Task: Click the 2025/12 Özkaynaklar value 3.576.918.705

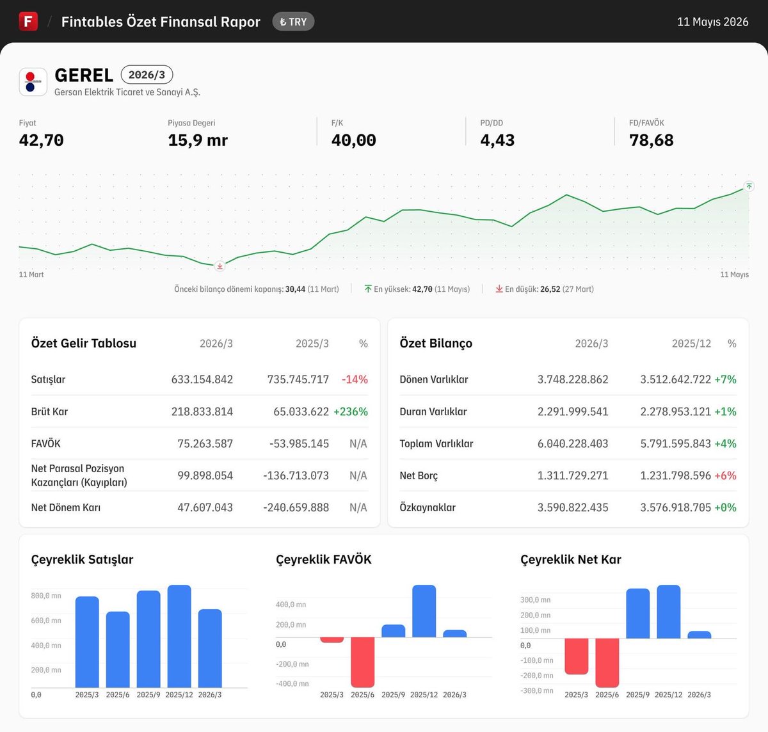Action: click(x=676, y=507)
